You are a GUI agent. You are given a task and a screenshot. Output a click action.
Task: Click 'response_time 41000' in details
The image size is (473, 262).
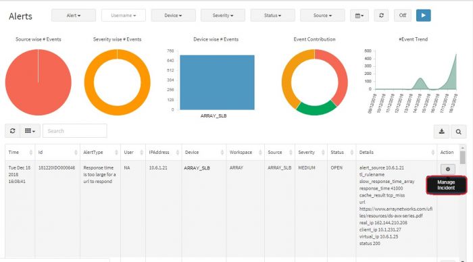point(381,188)
